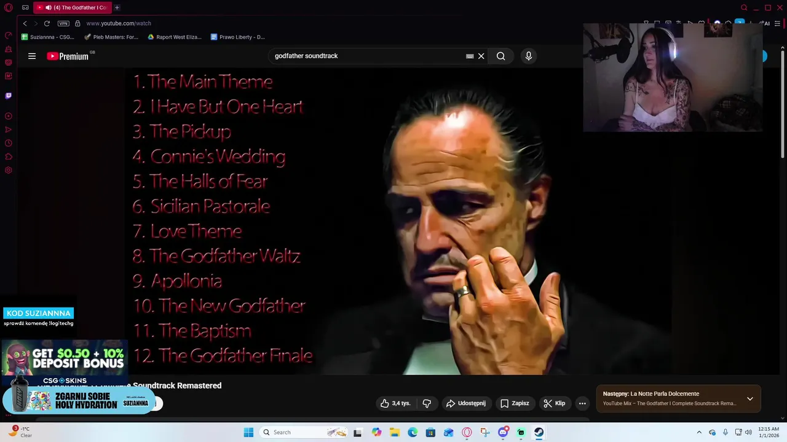Screen dimensions: 787x442
Task: Open Suziannna - CSG bookmark
Action: [x=48, y=37]
